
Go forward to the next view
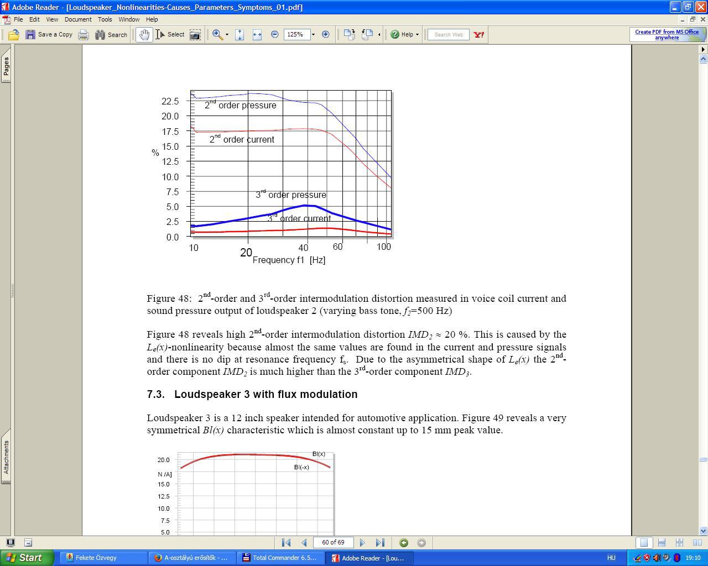[x=421, y=543]
